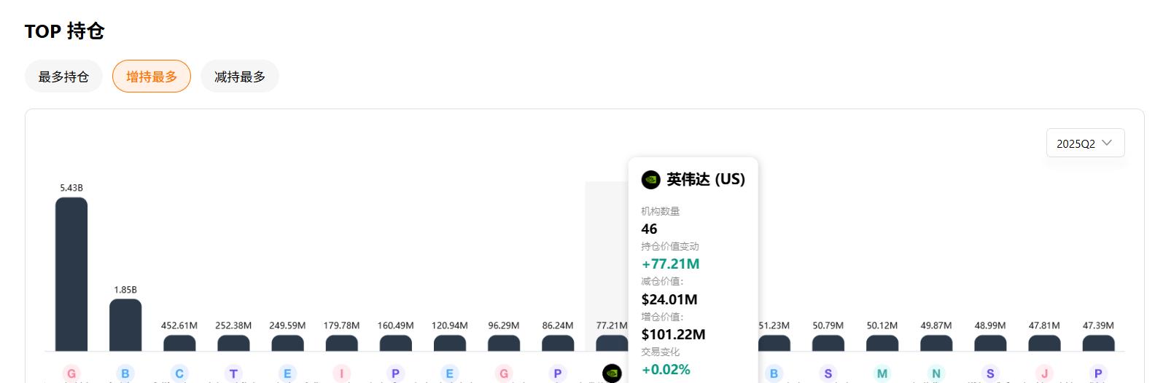This screenshot has width=1155, height=383.
Task: Click the value label 86.24M
Action: [558, 325]
